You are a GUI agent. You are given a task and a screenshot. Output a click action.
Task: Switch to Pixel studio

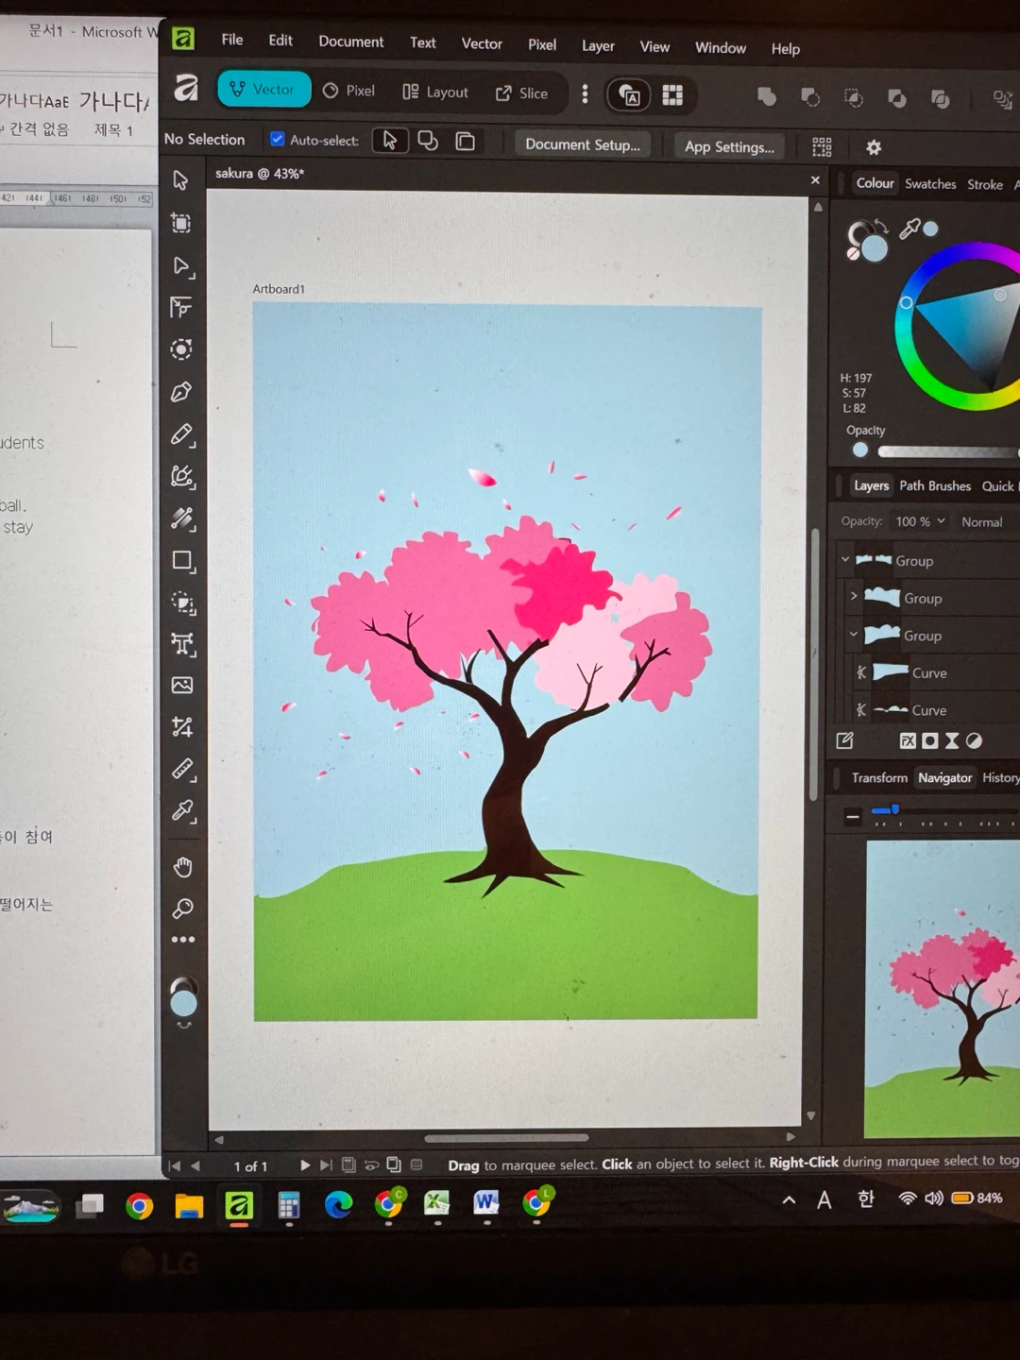pyautogui.click(x=348, y=91)
